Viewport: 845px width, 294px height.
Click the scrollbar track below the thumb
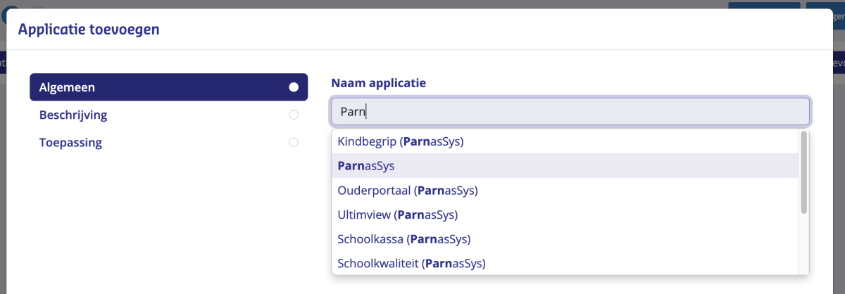pos(803,244)
